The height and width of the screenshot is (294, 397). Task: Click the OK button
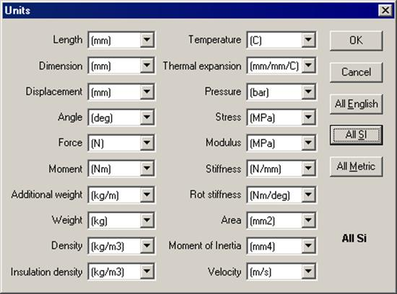(357, 40)
